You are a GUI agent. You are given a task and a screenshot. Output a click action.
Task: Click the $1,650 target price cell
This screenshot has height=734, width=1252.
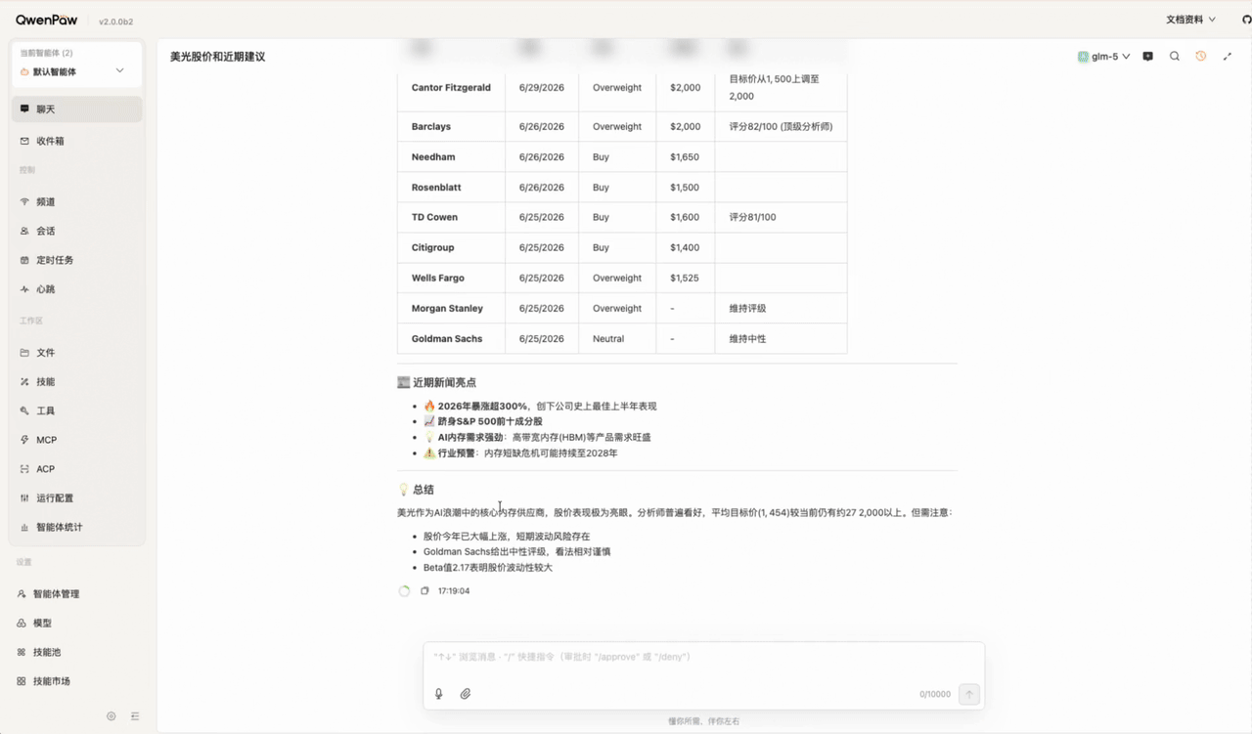[x=686, y=157]
